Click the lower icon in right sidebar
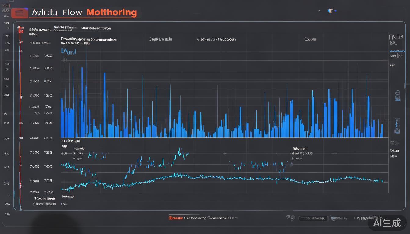 (x=397, y=125)
